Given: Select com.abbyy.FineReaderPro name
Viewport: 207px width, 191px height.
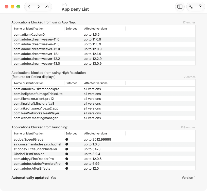Looking at the screenshot, I should point(34,159).
